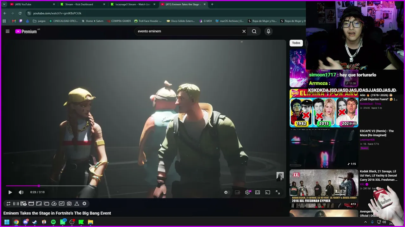This screenshot has width=405, height=227.
Task: Open the Twitch bookmark
Action: point(21,21)
